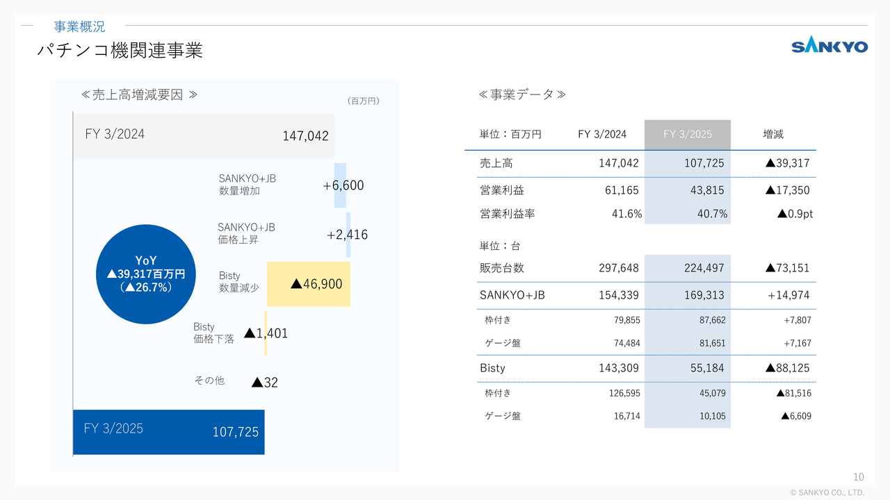Click the Bisty ゲージ盤 value 10,105
The image size is (890, 500).
[x=712, y=416]
